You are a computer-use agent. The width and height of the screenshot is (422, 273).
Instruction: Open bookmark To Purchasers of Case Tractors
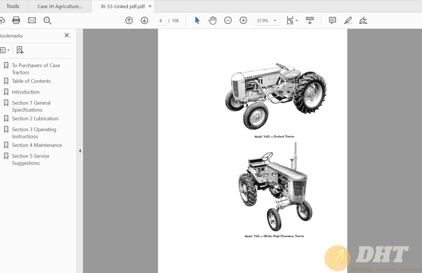pyautogui.click(x=36, y=69)
